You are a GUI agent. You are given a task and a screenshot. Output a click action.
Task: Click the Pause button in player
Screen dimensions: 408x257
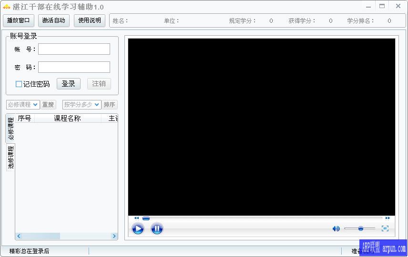[x=157, y=229]
